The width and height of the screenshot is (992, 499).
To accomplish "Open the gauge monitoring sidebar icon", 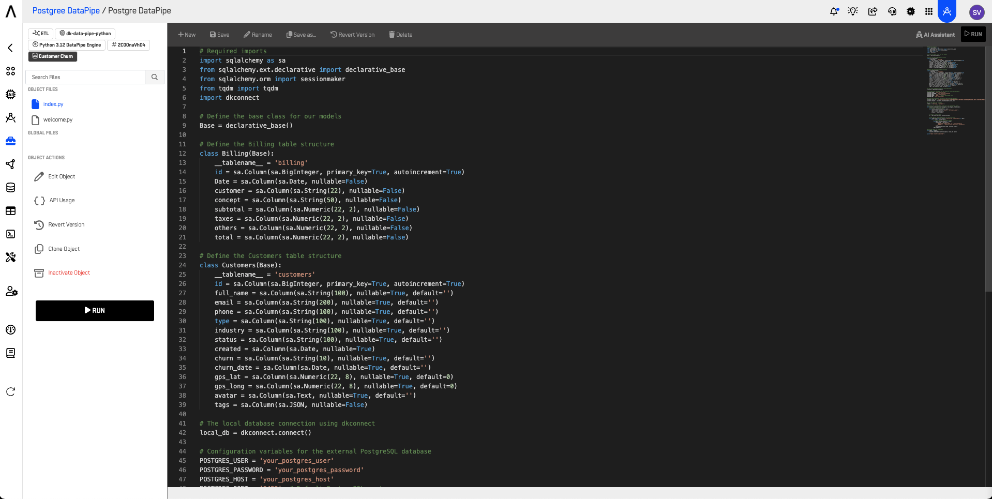I will [10, 330].
